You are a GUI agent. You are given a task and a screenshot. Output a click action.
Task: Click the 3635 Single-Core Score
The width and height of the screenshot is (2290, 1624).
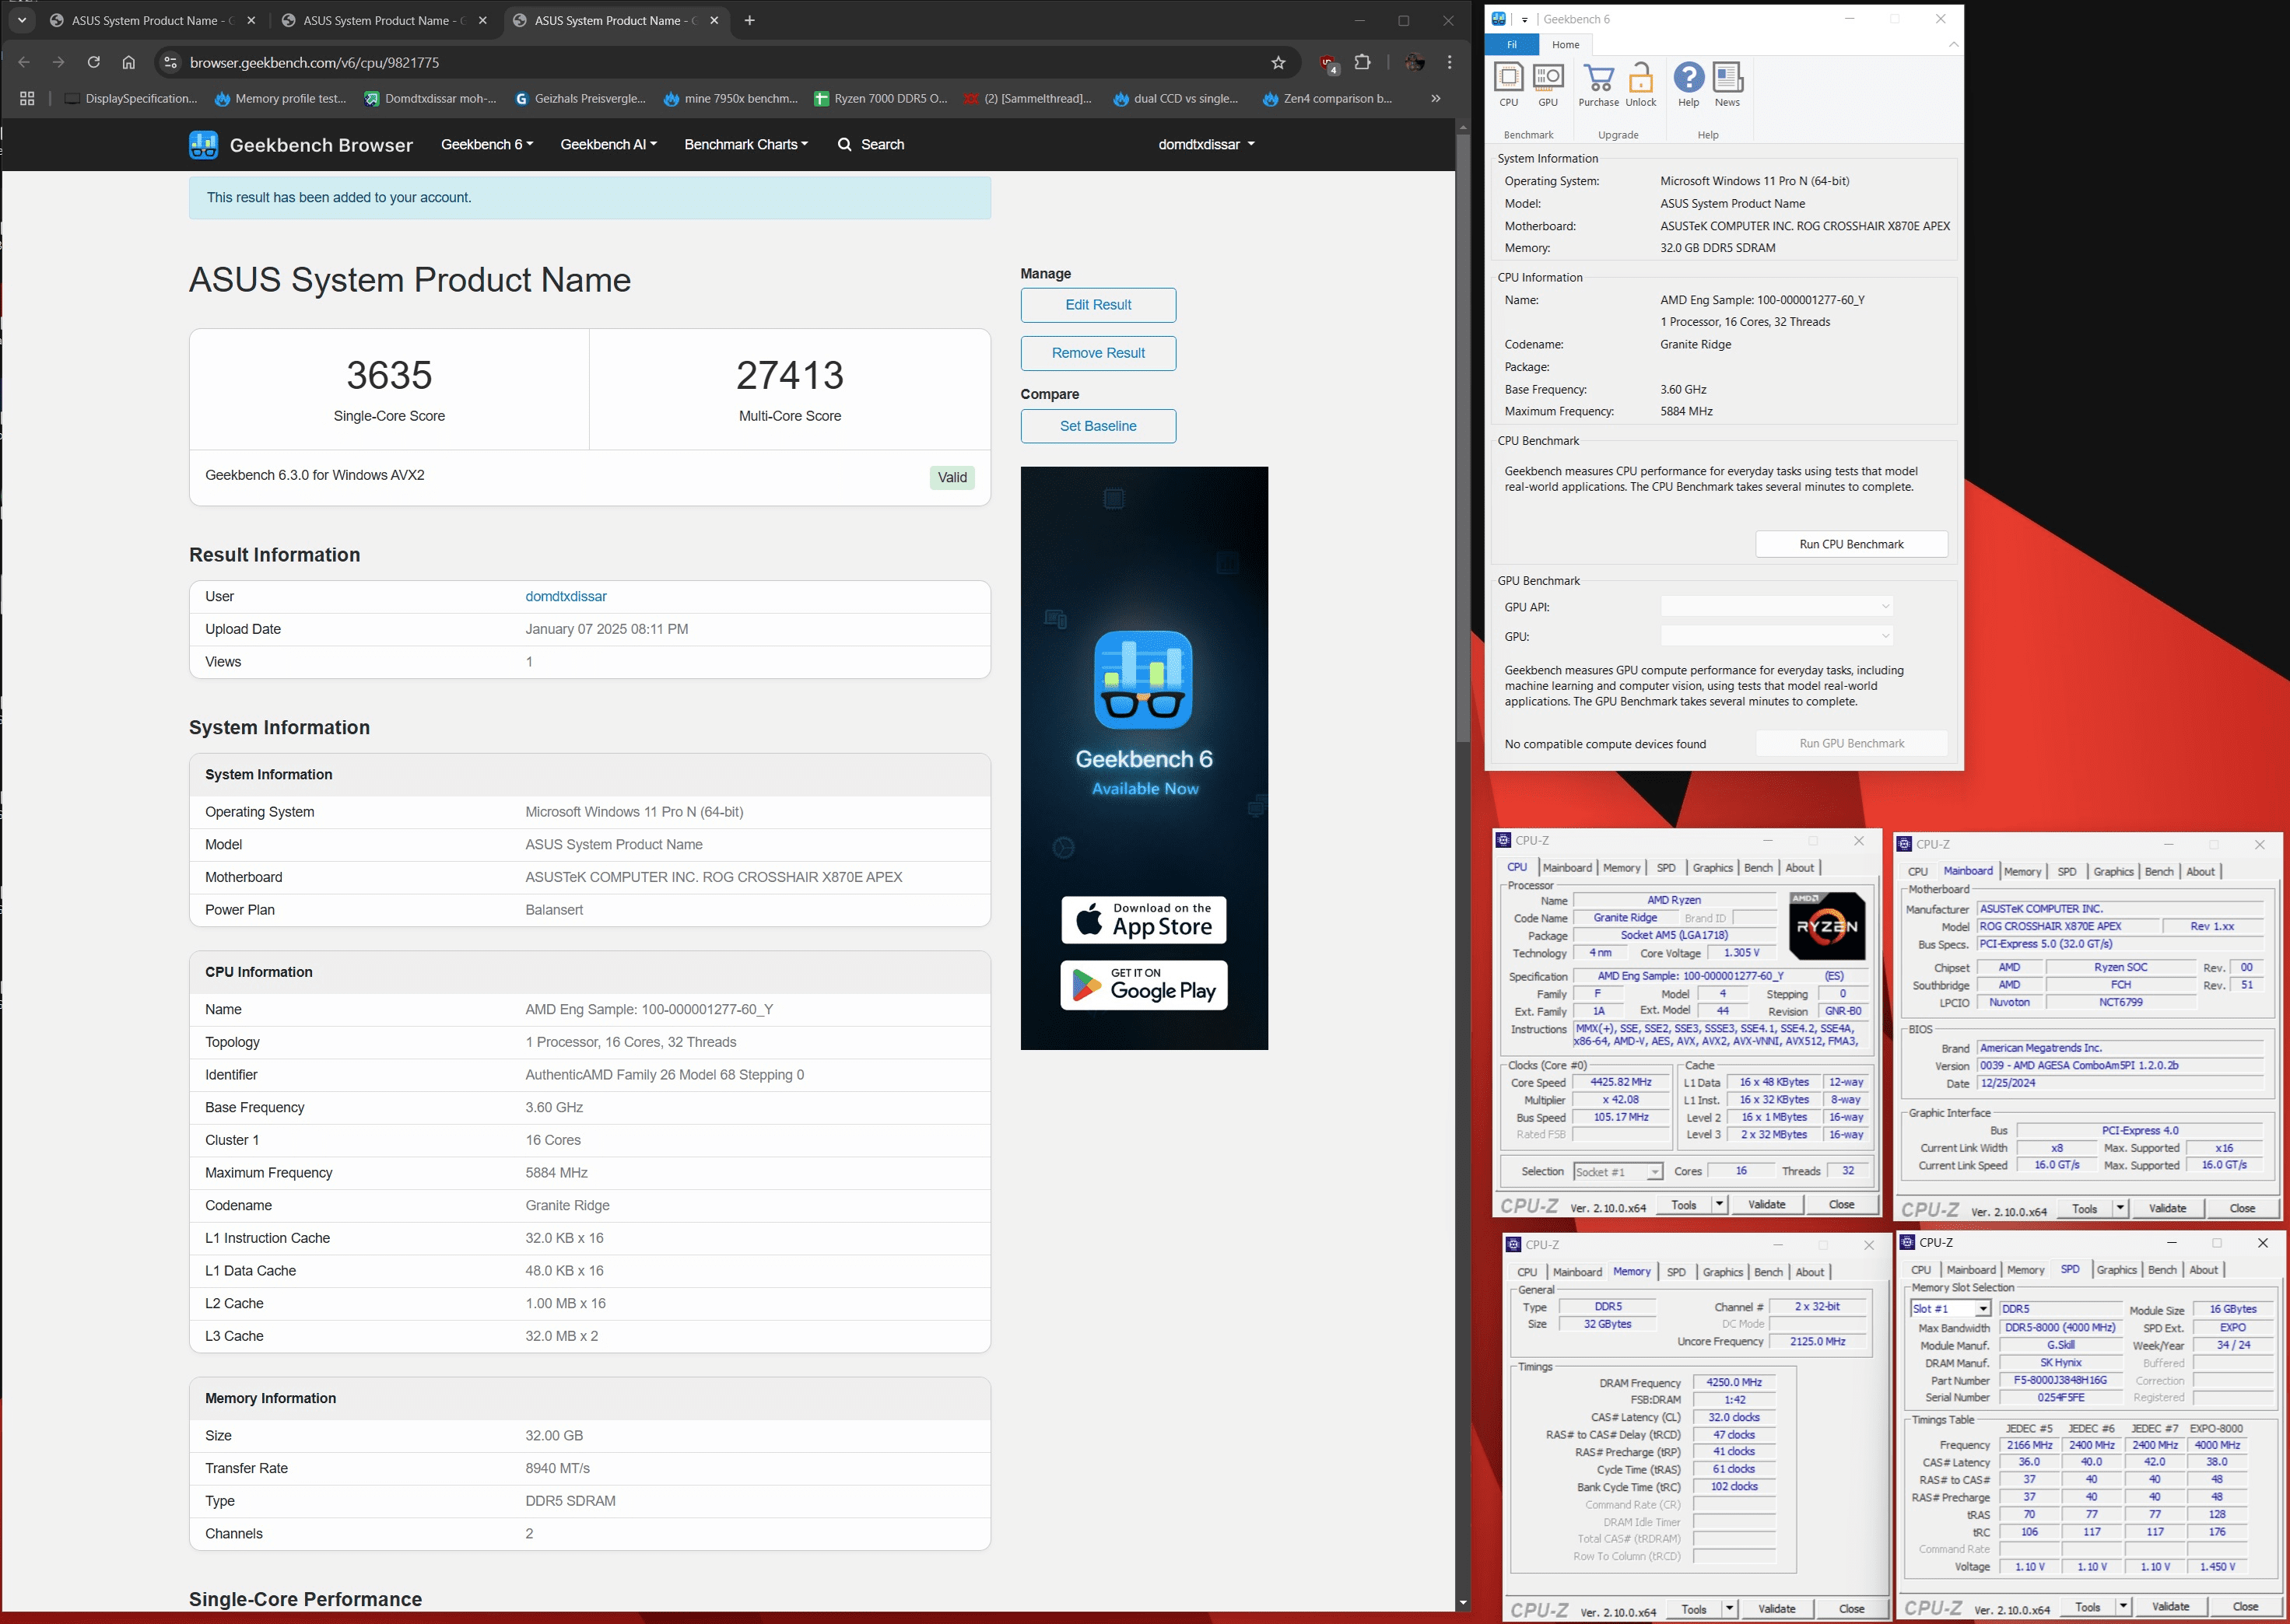click(389, 375)
